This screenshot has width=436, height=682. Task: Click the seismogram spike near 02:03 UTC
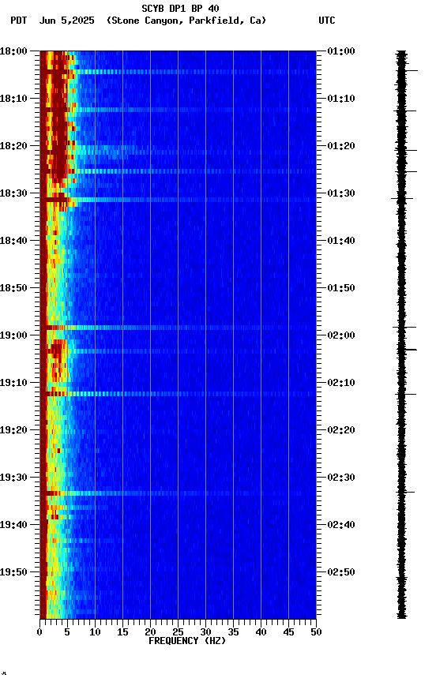coord(406,349)
